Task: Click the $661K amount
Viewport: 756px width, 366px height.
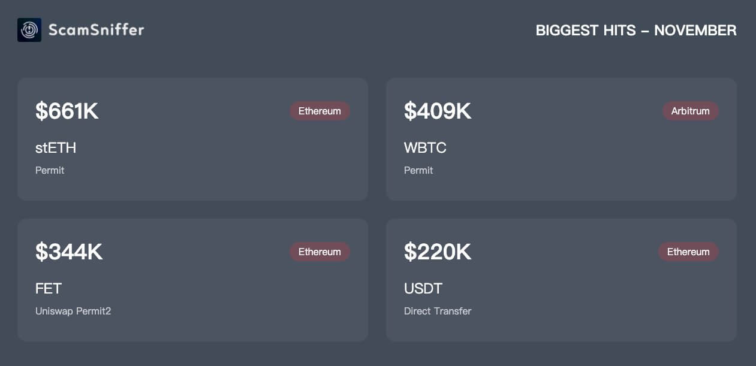Action: tap(67, 111)
